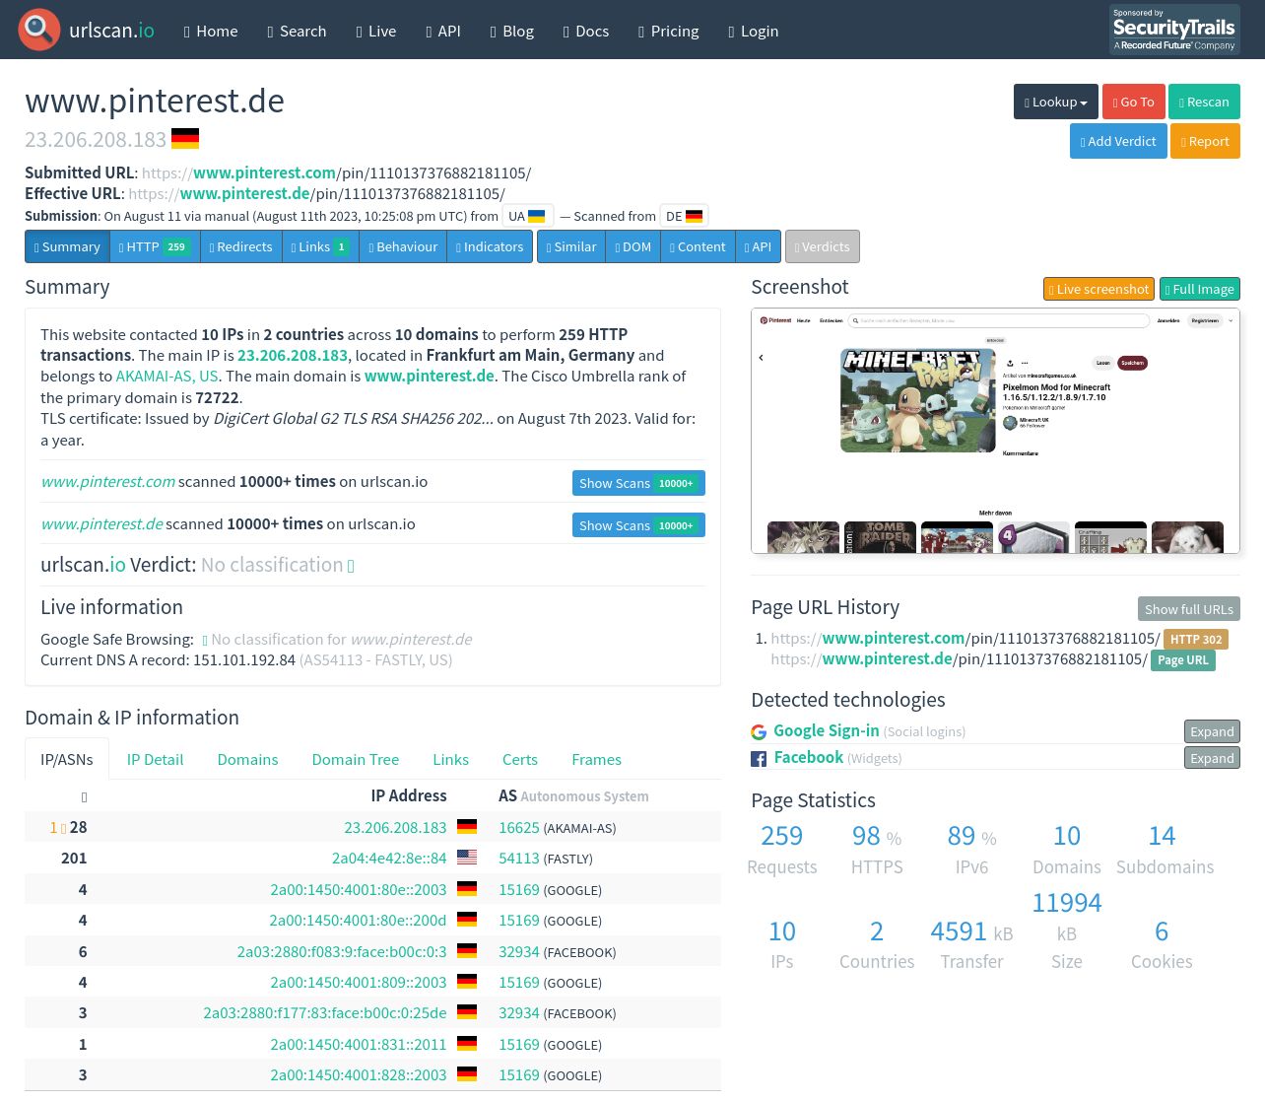Click the red Go To button

[x=1133, y=102]
